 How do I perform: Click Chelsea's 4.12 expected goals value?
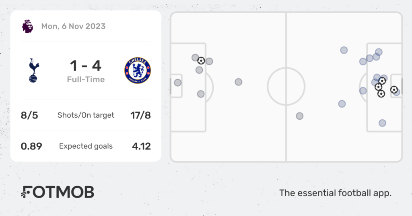(141, 146)
